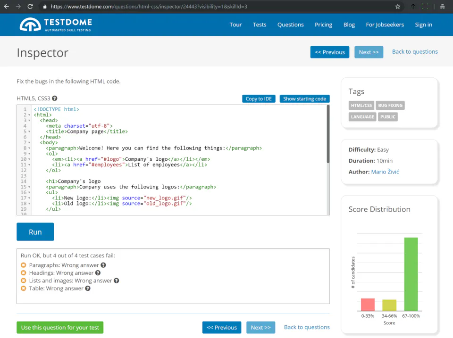The width and height of the screenshot is (453, 338).
Task: Open the Pricing menu item
Action: point(324,25)
